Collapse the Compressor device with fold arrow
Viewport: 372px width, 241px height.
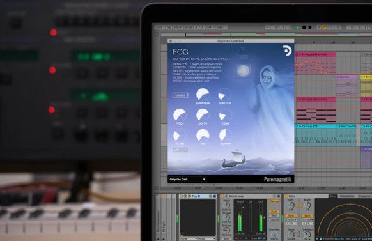pyautogui.click(x=226, y=196)
